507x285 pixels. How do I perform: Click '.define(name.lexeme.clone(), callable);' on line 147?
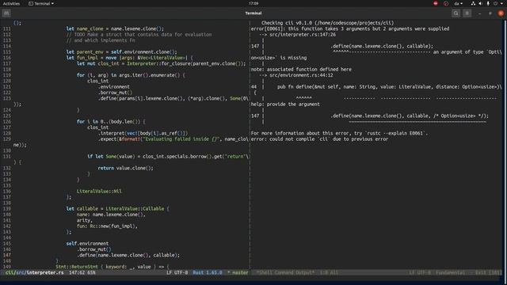128,255
